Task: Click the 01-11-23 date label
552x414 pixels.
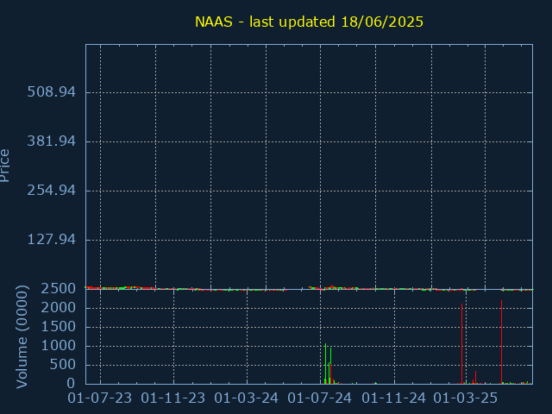Action: click(172, 398)
